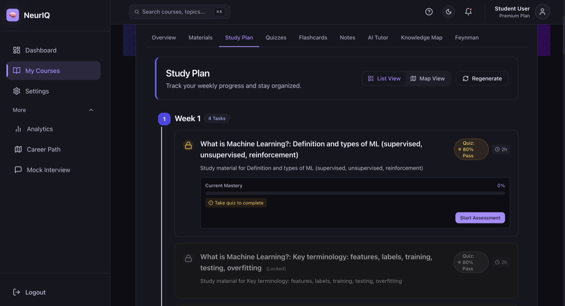
Task: Click the (Locked) label
Action: (x=276, y=269)
